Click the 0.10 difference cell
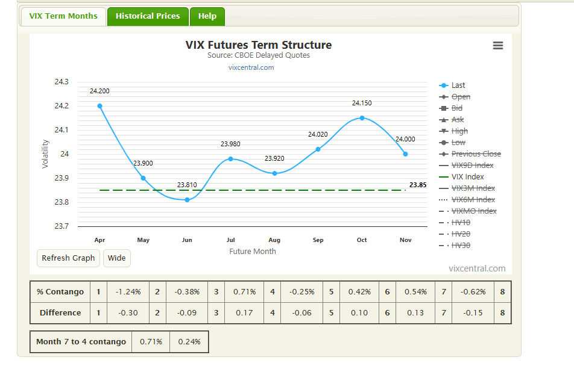This screenshot has height=372, width=574. coord(359,313)
